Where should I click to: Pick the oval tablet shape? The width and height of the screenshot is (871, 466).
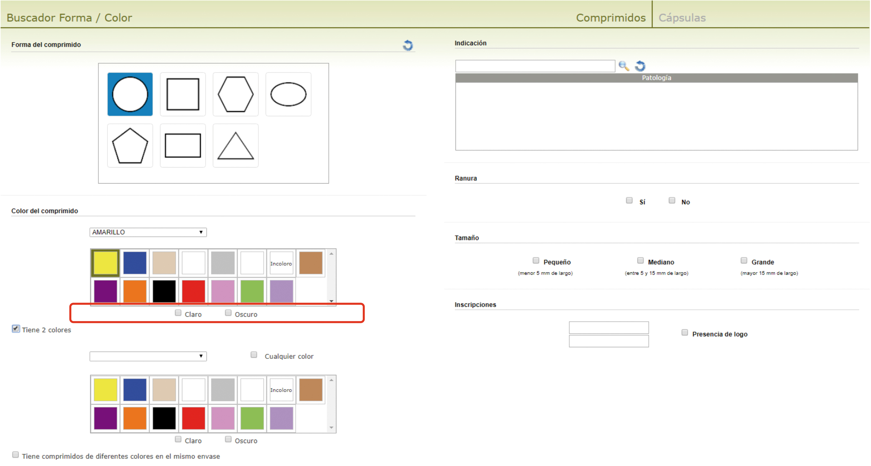[x=288, y=94]
